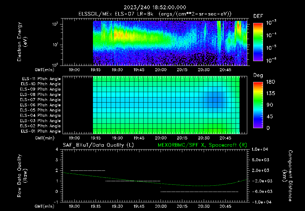Screen dimensions: 305x211
Task: Select the ELS-04 Pitch Angle row label
Action: [40, 115]
